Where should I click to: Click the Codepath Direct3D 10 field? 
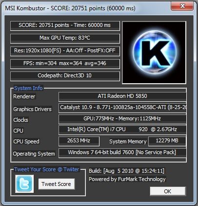65,76
